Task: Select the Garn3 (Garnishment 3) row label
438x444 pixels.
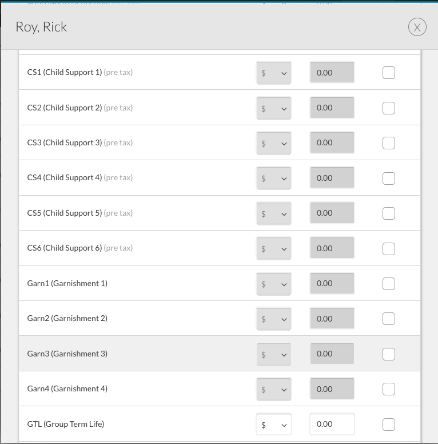Action: click(67, 354)
